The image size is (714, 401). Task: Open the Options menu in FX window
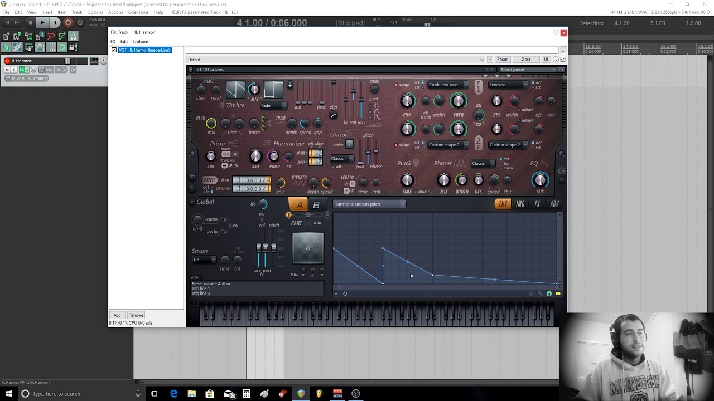[141, 42]
